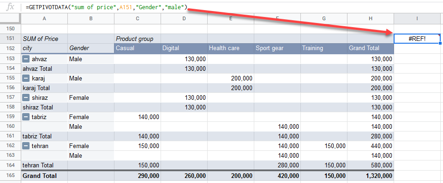
Task: Select cell I151 showing #REF!
Action: (417, 39)
